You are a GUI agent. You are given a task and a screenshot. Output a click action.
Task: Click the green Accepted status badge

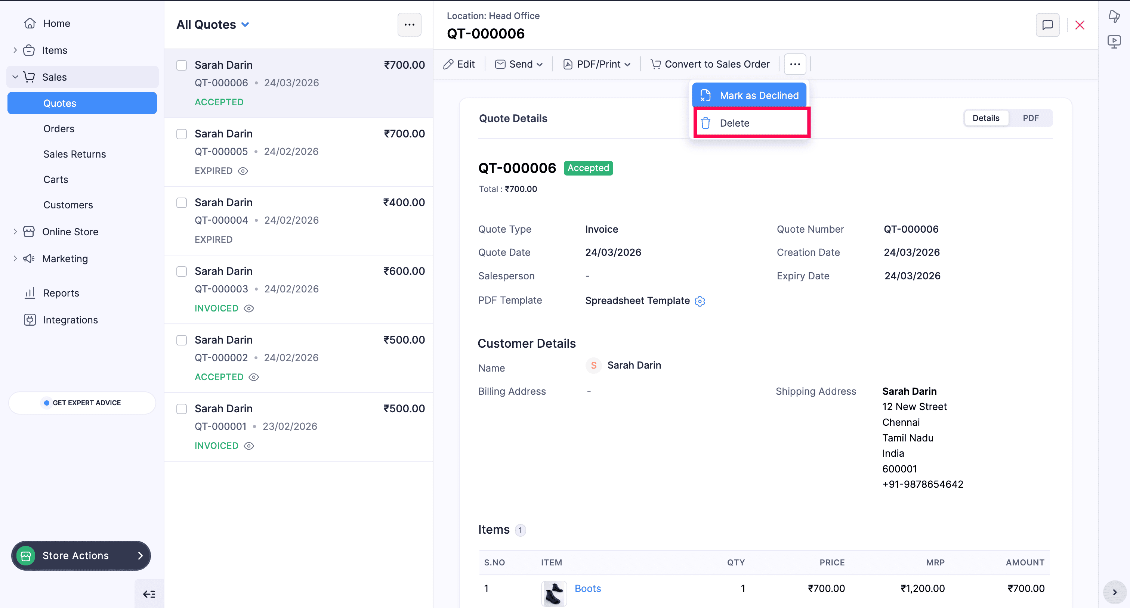pyautogui.click(x=588, y=168)
